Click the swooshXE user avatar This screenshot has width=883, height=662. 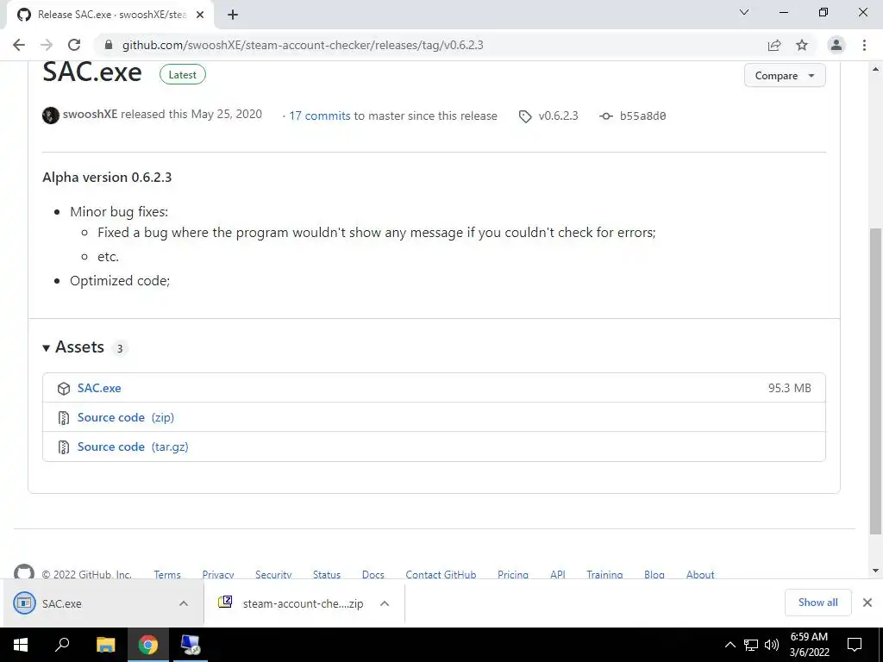pos(51,116)
